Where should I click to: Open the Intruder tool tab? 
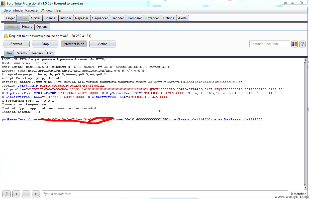pos(66,18)
